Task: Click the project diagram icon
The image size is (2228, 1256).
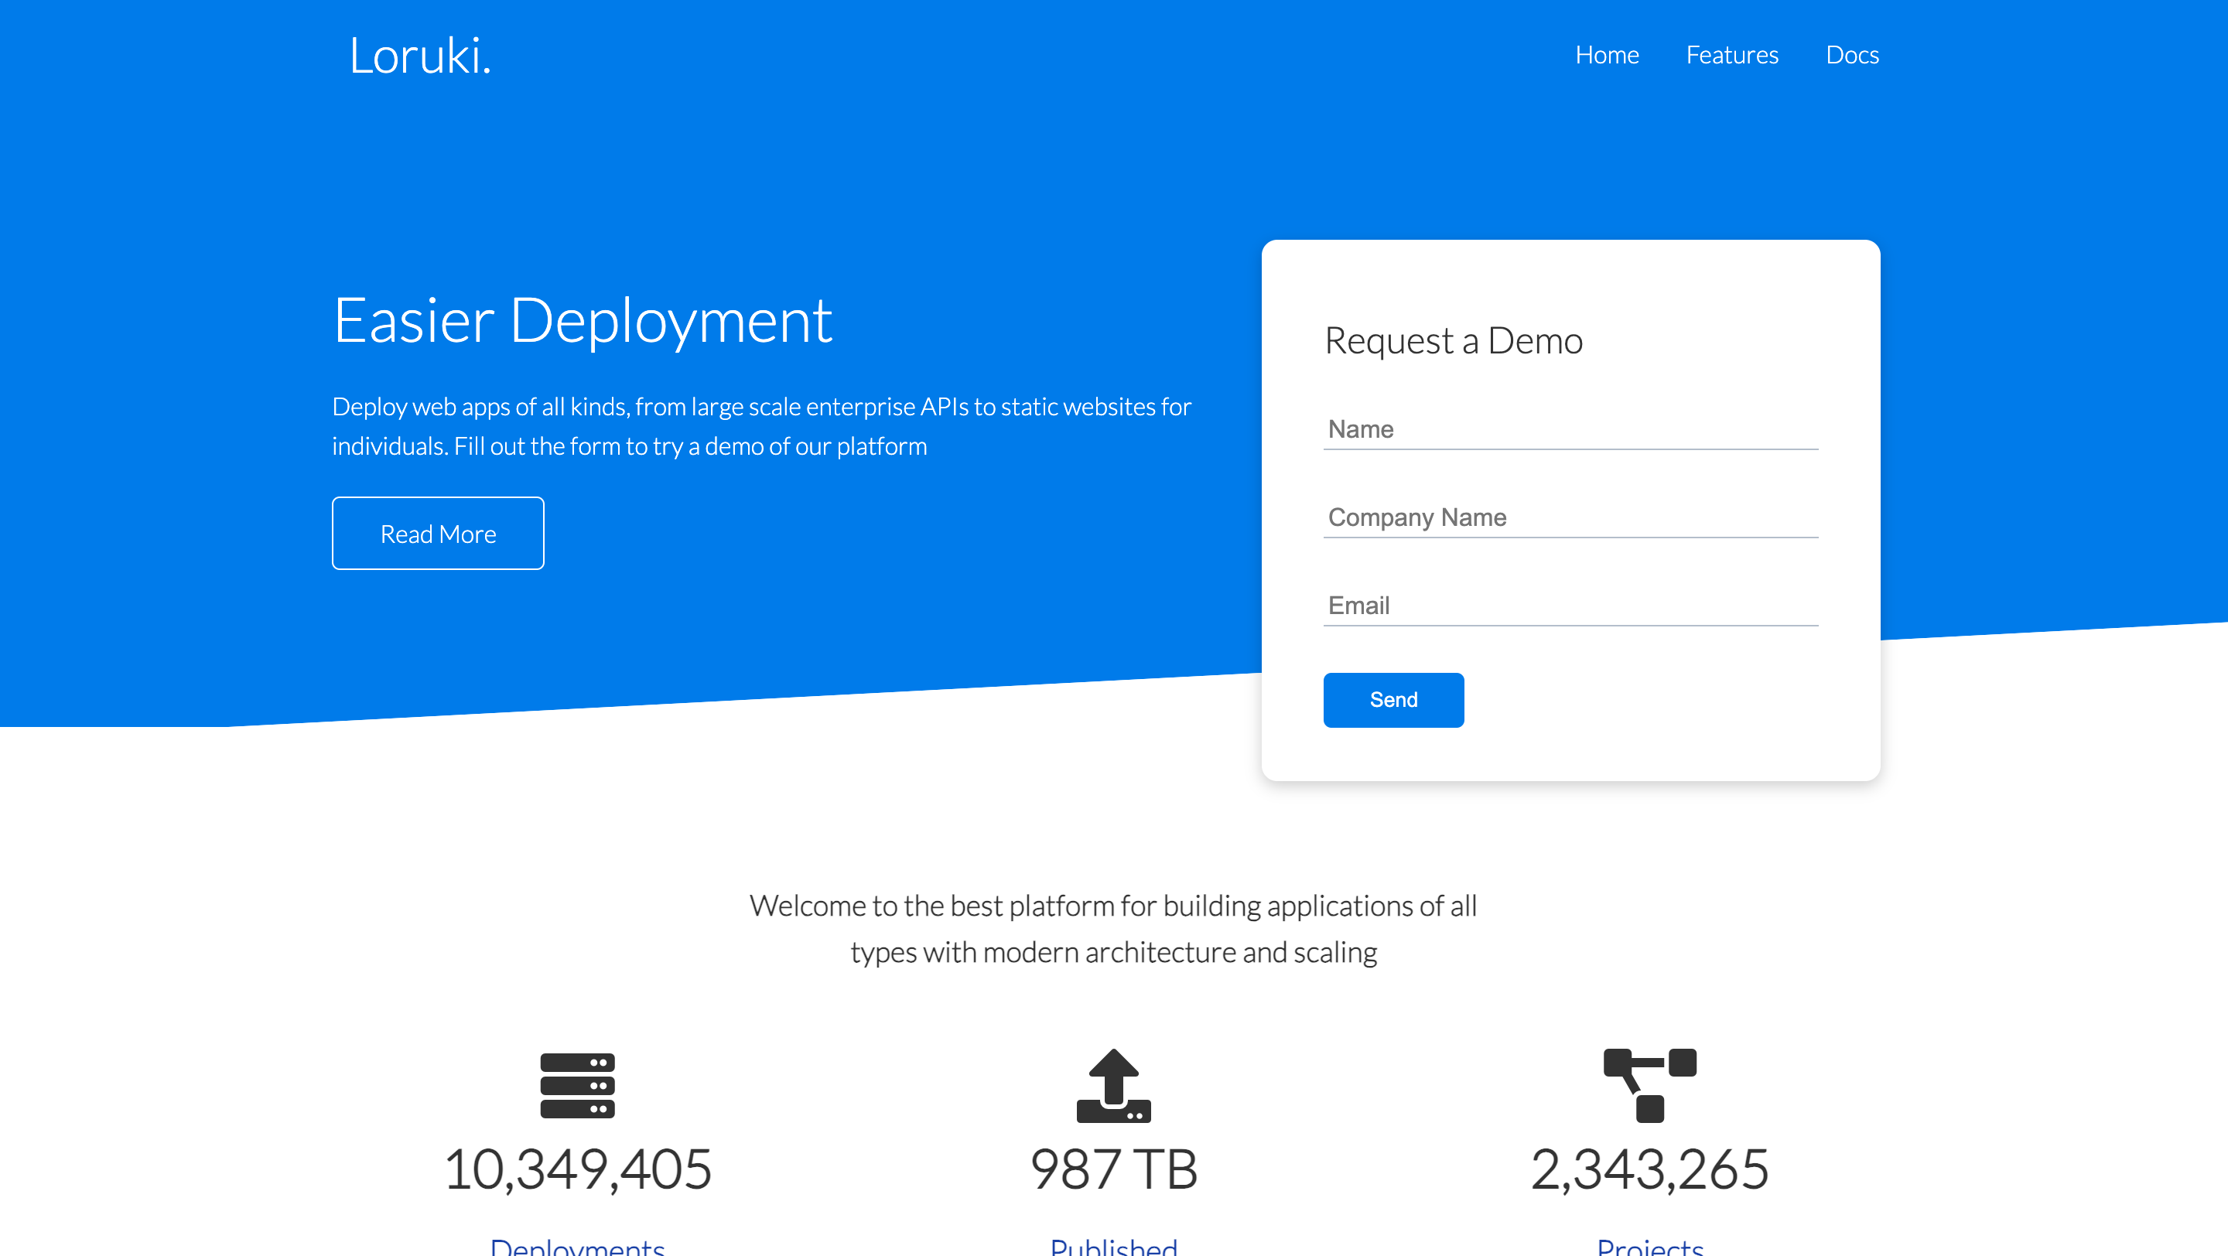Action: coord(1649,1085)
